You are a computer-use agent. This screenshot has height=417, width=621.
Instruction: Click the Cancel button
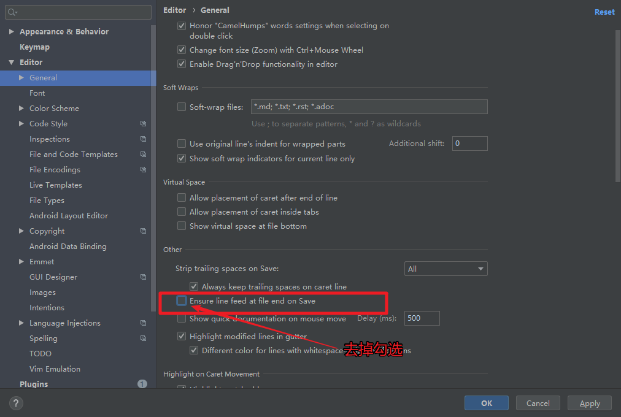point(538,403)
